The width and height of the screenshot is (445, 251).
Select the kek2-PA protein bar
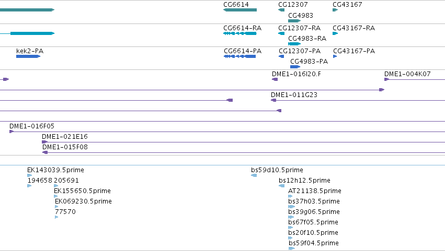click(x=28, y=56)
